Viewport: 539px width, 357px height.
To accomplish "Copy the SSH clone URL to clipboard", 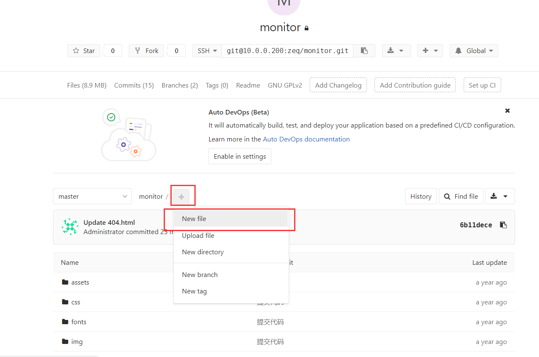I will pos(364,51).
